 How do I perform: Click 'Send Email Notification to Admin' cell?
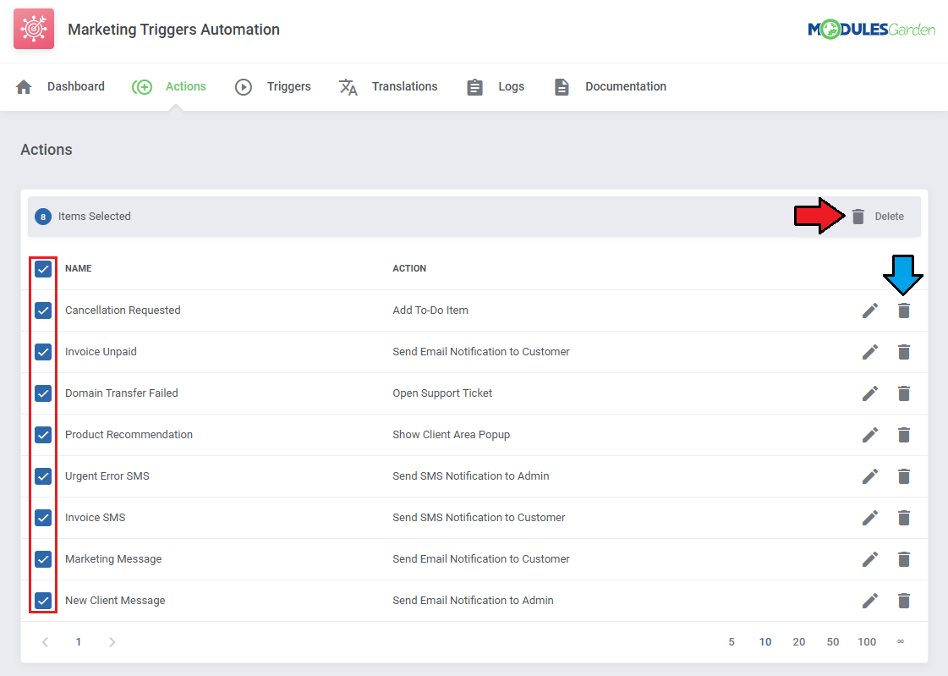tap(473, 601)
